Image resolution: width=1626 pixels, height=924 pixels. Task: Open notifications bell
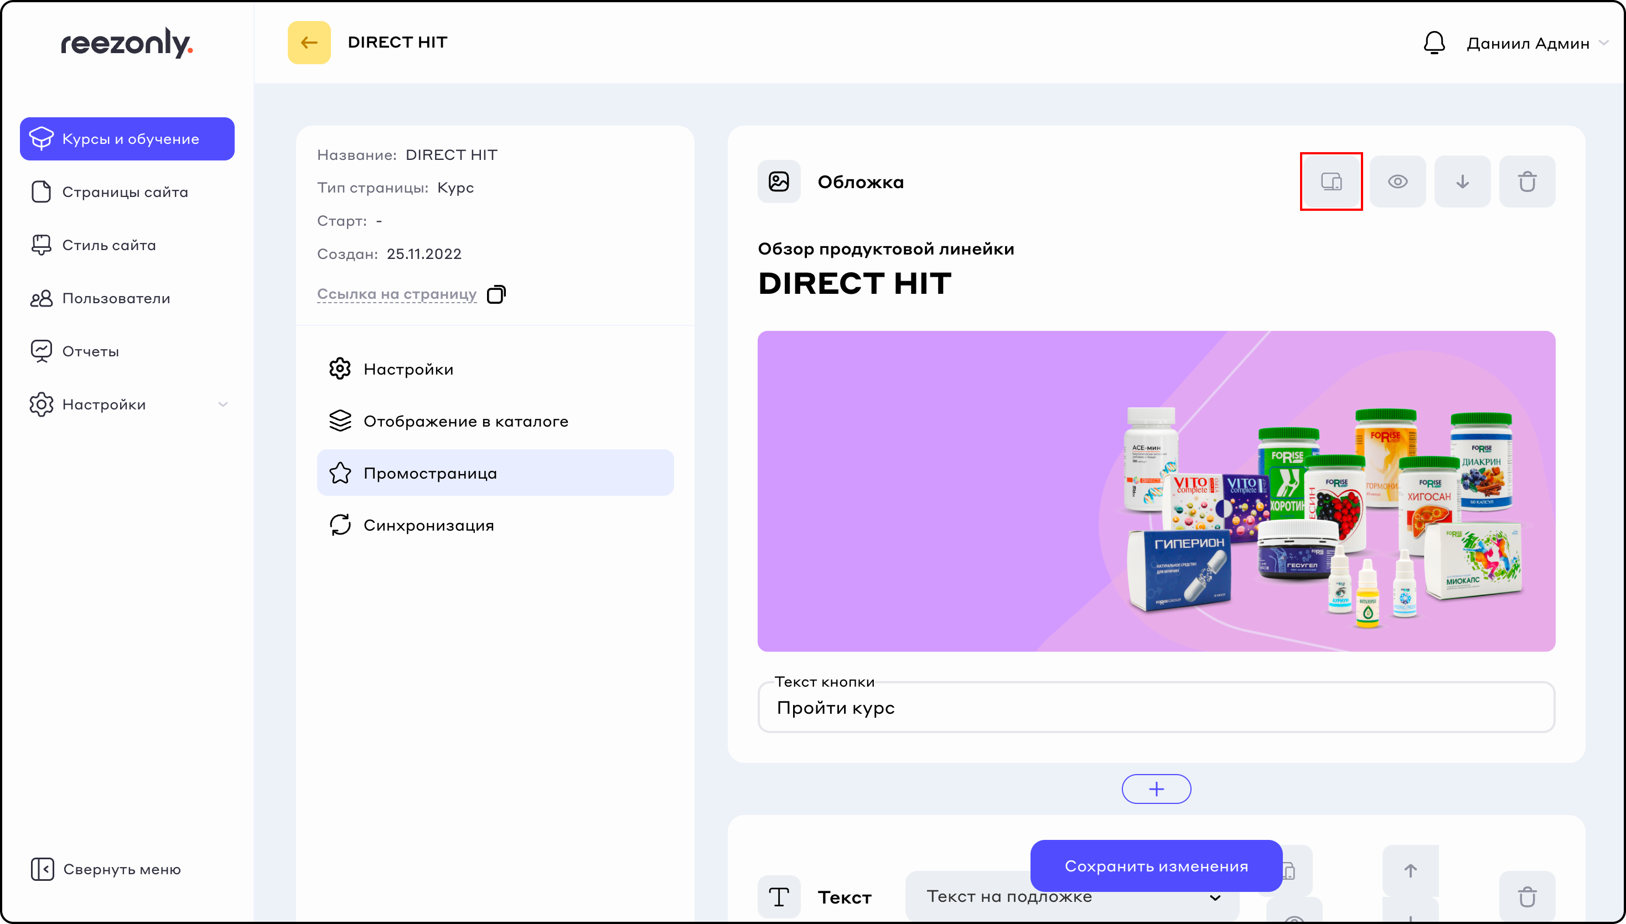[1434, 43]
